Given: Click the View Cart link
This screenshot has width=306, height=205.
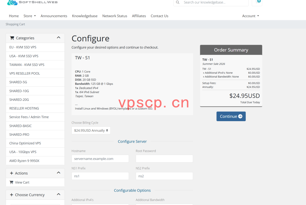Looking at the screenshot, I should [35, 182].
